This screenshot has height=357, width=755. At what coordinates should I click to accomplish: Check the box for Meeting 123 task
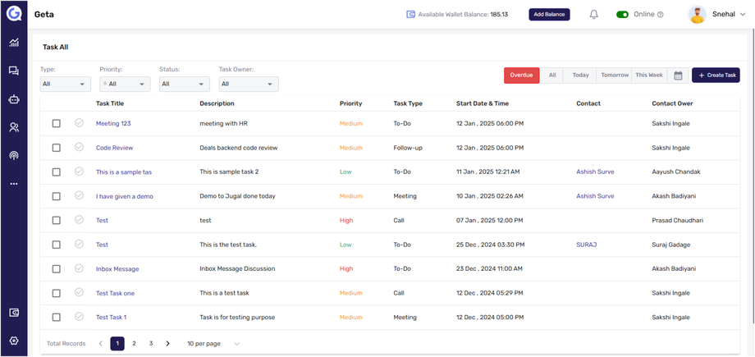tap(57, 124)
